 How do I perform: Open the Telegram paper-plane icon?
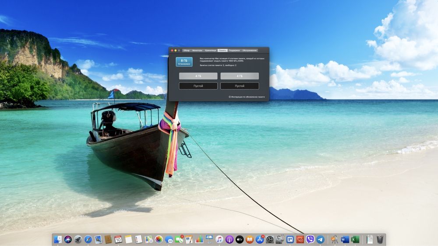coord(320,239)
